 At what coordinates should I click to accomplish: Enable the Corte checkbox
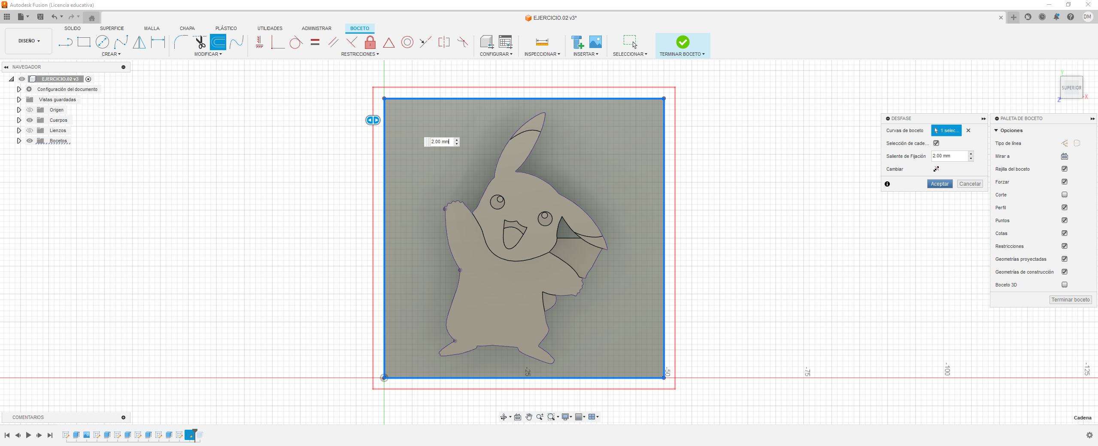tap(1065, 195)
